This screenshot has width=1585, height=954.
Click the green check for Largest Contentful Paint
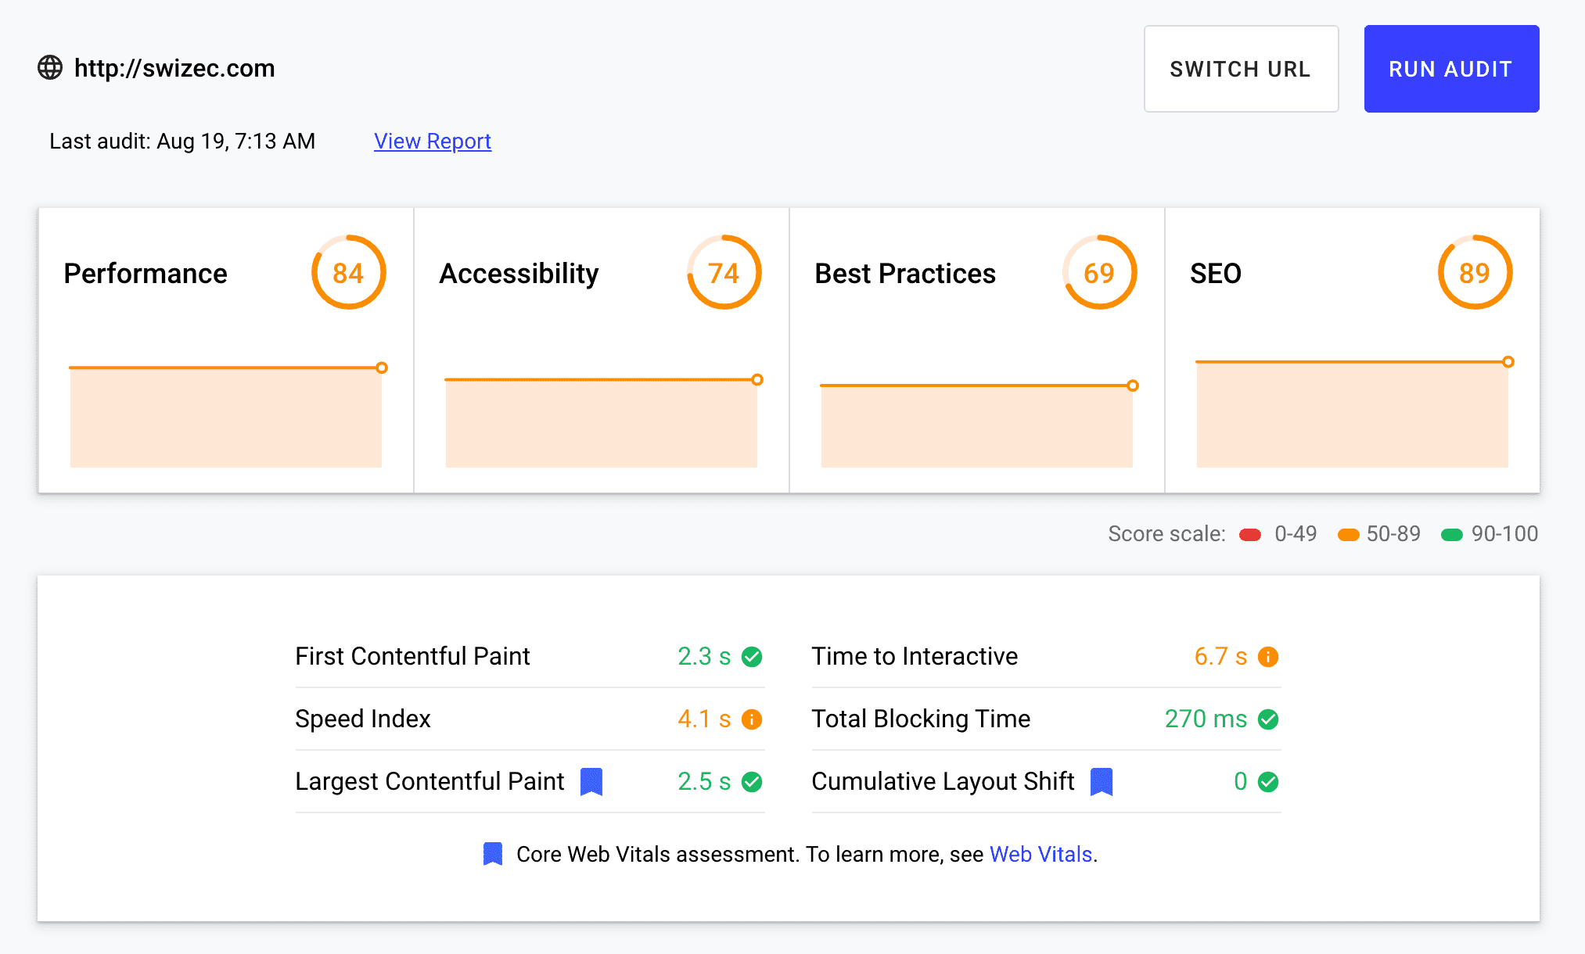tap(752, 782)
